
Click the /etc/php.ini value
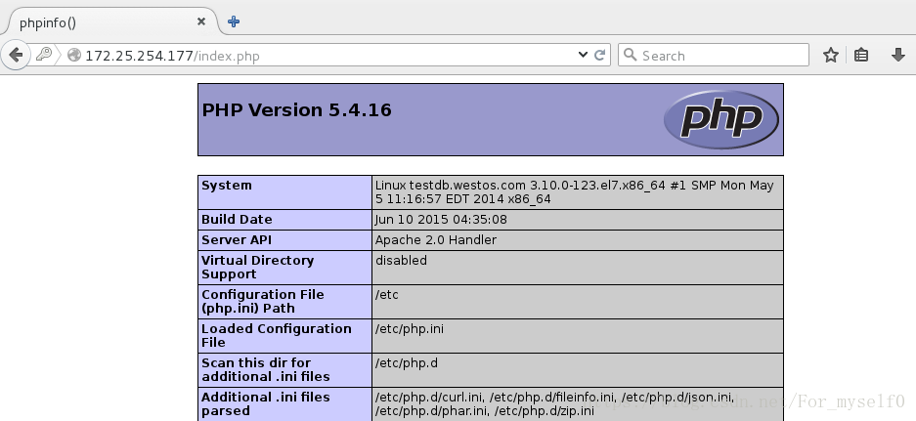pos(410,329)
